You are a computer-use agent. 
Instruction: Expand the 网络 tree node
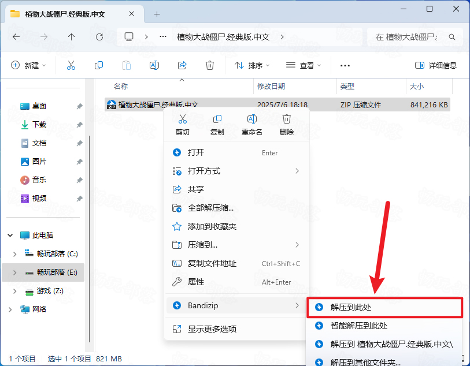(10, 309)
